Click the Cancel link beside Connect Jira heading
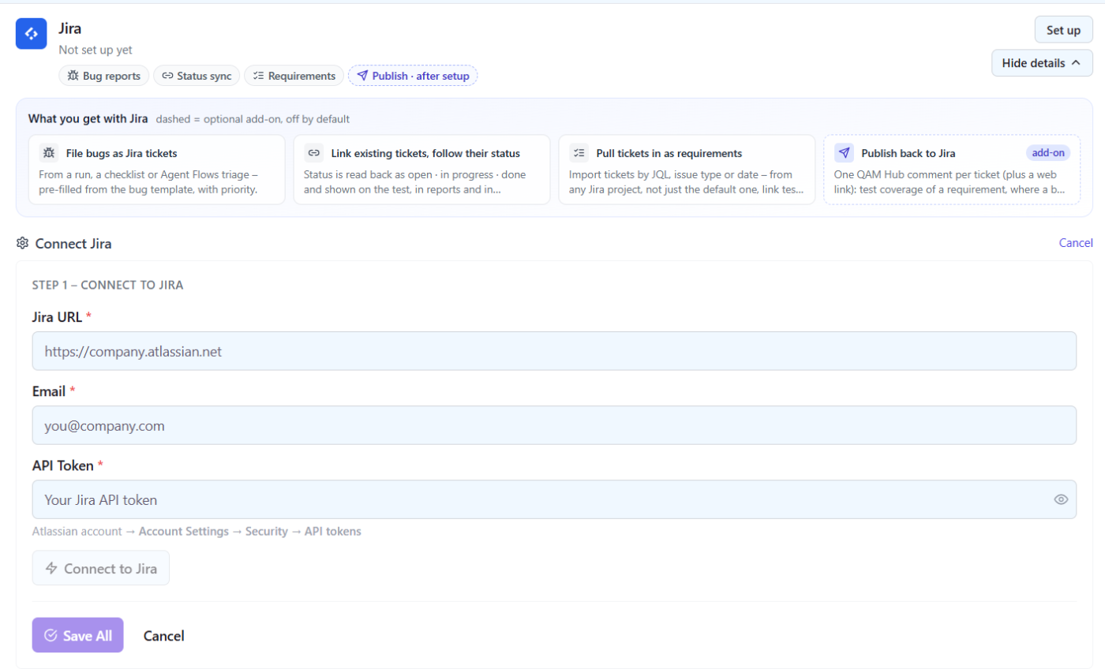The image size is (1105, 669). coord(1076,243)
